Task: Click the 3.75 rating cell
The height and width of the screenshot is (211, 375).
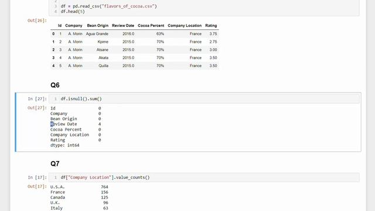Action: [x=213, y=34]
